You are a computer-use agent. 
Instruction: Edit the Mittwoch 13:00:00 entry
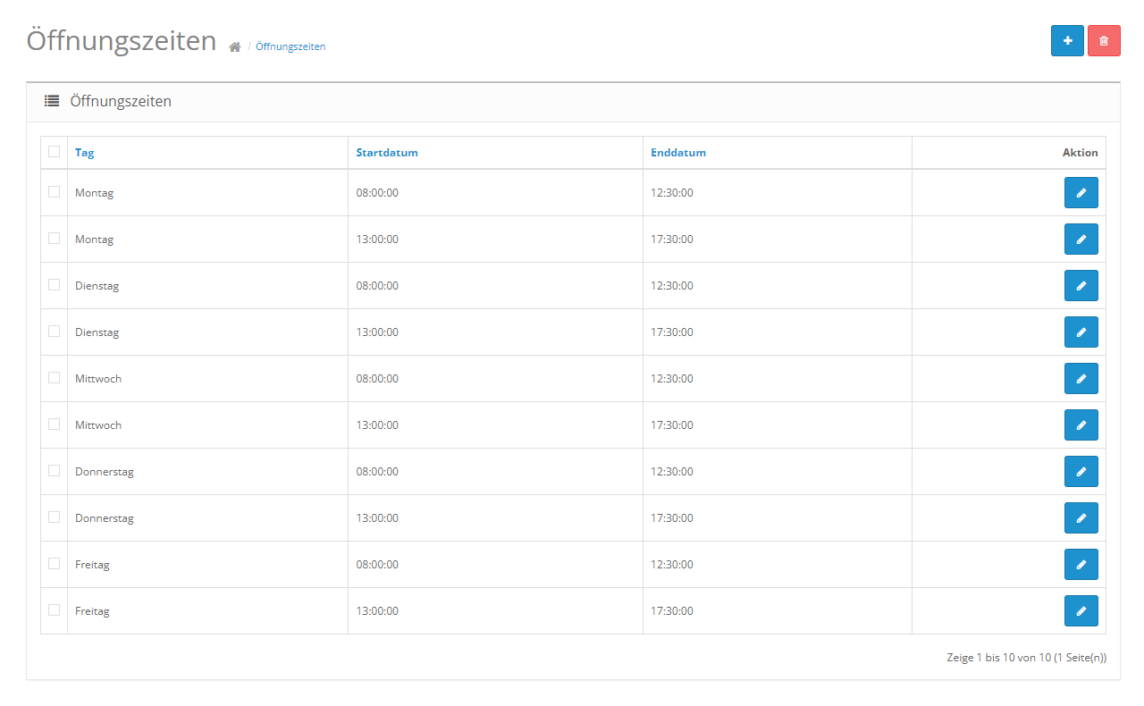pos(1081,425)
